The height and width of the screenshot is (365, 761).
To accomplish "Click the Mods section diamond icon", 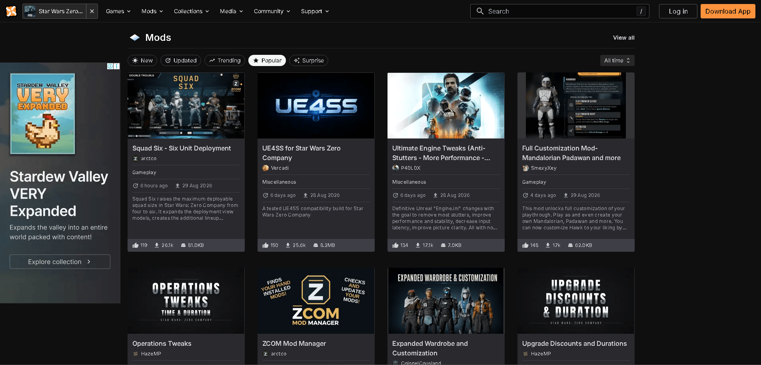I will [x=135, y=38].
